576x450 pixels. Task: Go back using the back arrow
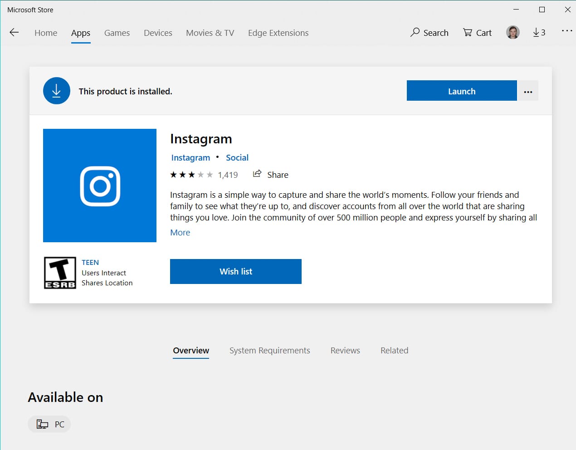point(14,32)
